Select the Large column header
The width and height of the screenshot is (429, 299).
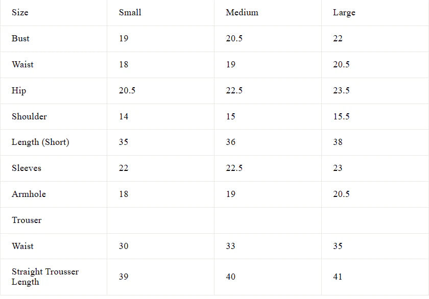(x=344, y=13)
